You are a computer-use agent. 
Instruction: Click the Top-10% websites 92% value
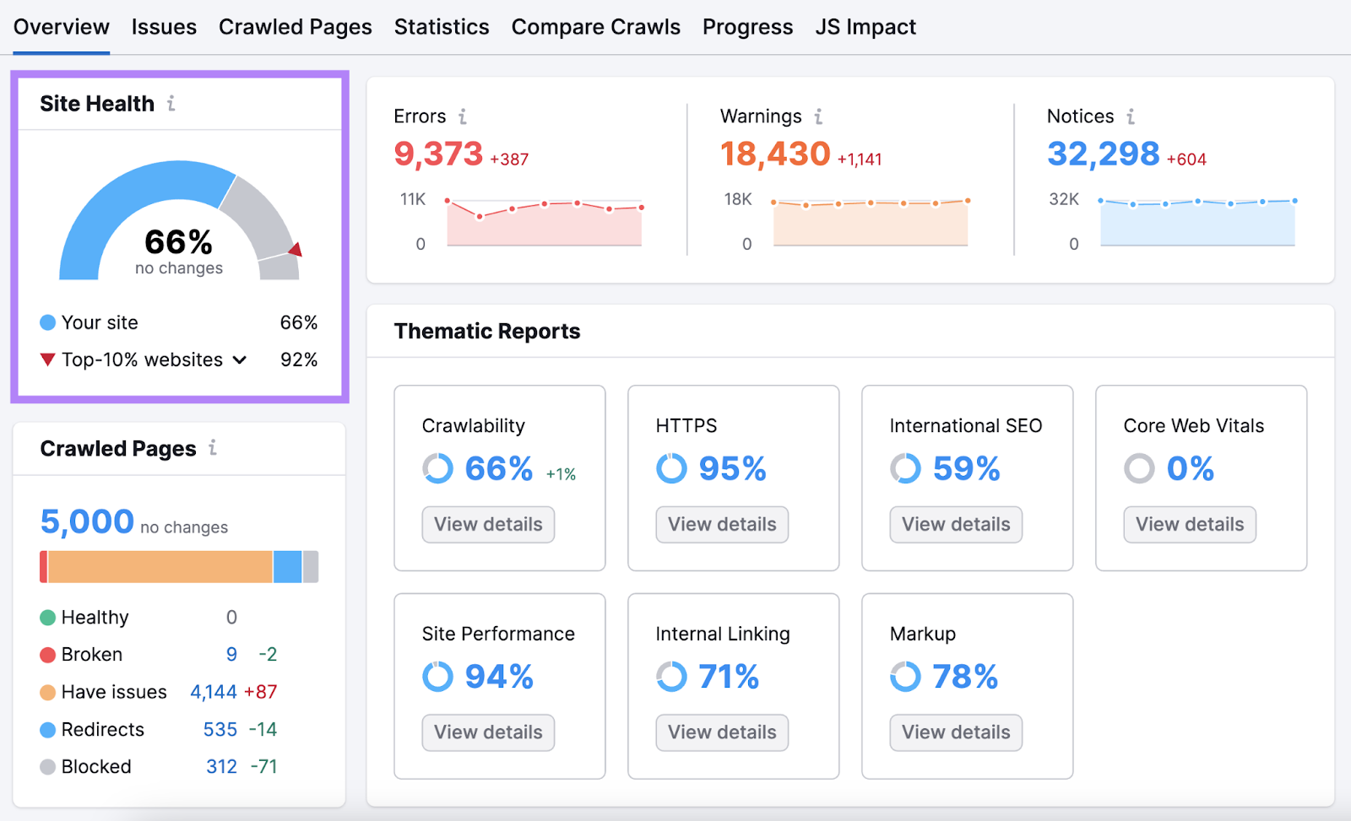(299, 359)
